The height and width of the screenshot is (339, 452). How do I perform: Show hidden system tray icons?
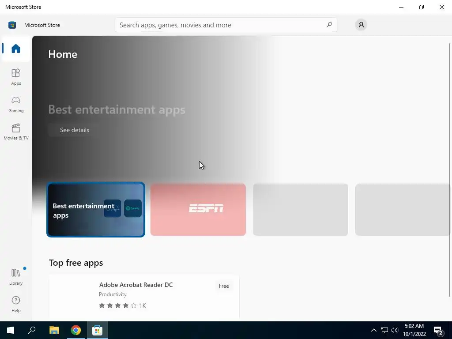tap(373, 330)
